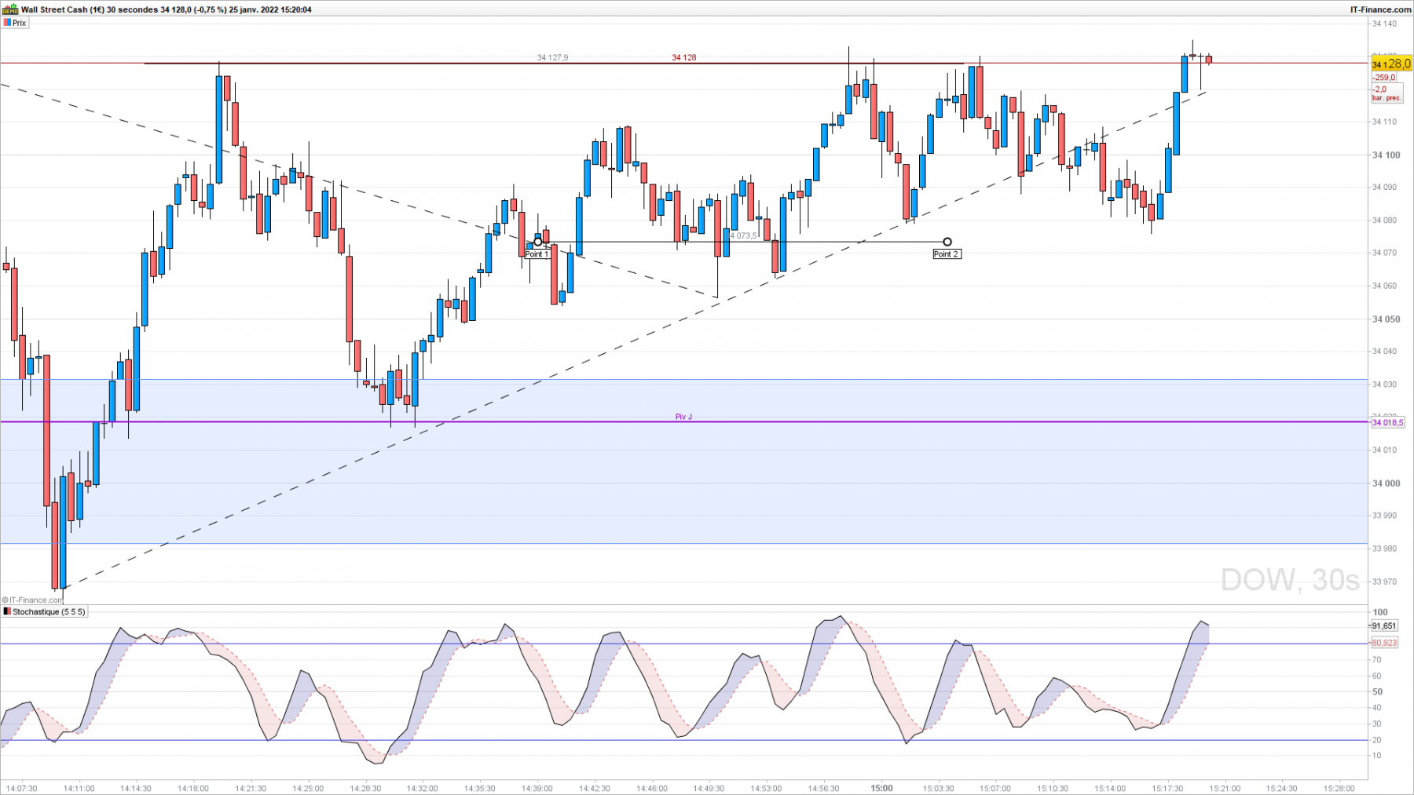The height and width of the screenshot is (795, 1414).
Task: Select the Point 2 label
Action: (947, 254)
